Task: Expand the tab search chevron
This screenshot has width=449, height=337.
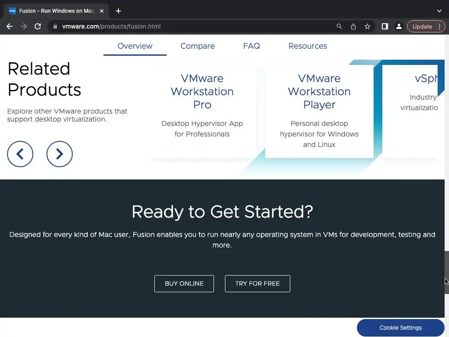Action: 439,11
